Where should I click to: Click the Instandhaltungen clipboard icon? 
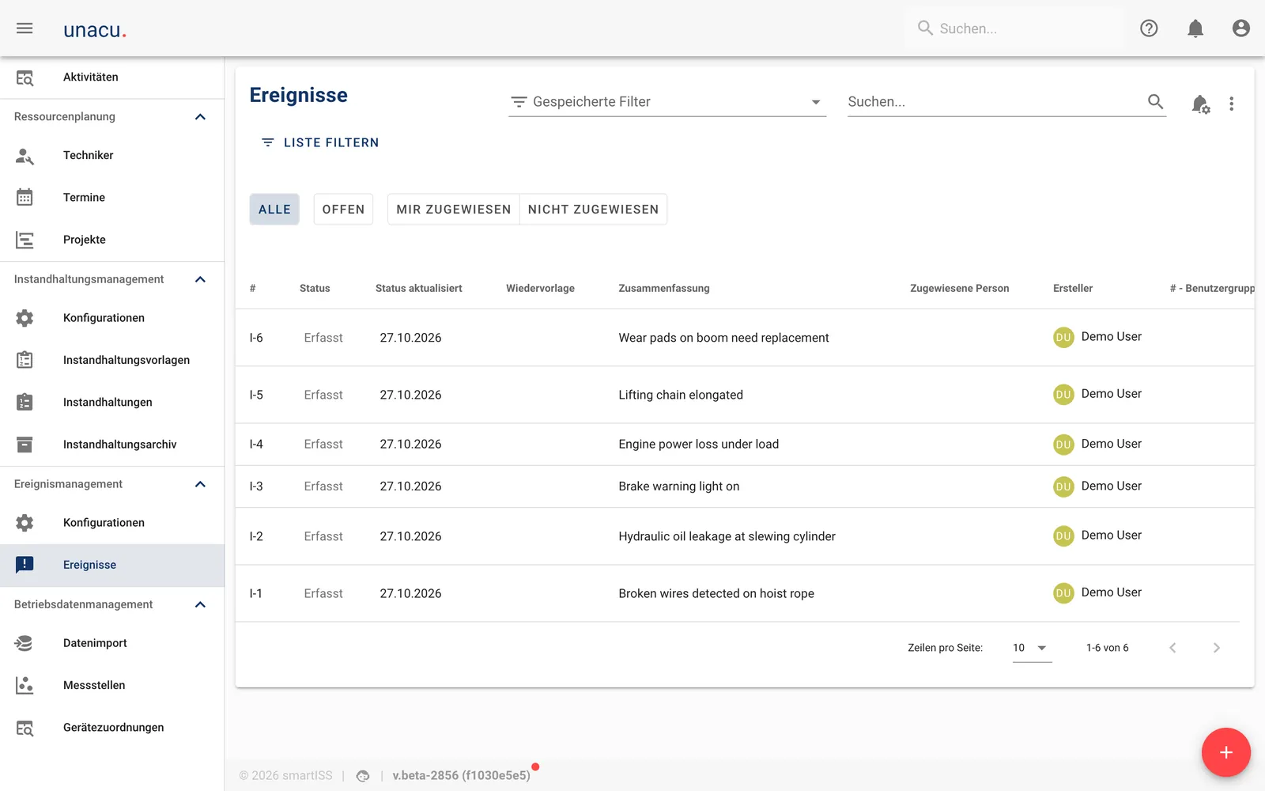(25, 402)
